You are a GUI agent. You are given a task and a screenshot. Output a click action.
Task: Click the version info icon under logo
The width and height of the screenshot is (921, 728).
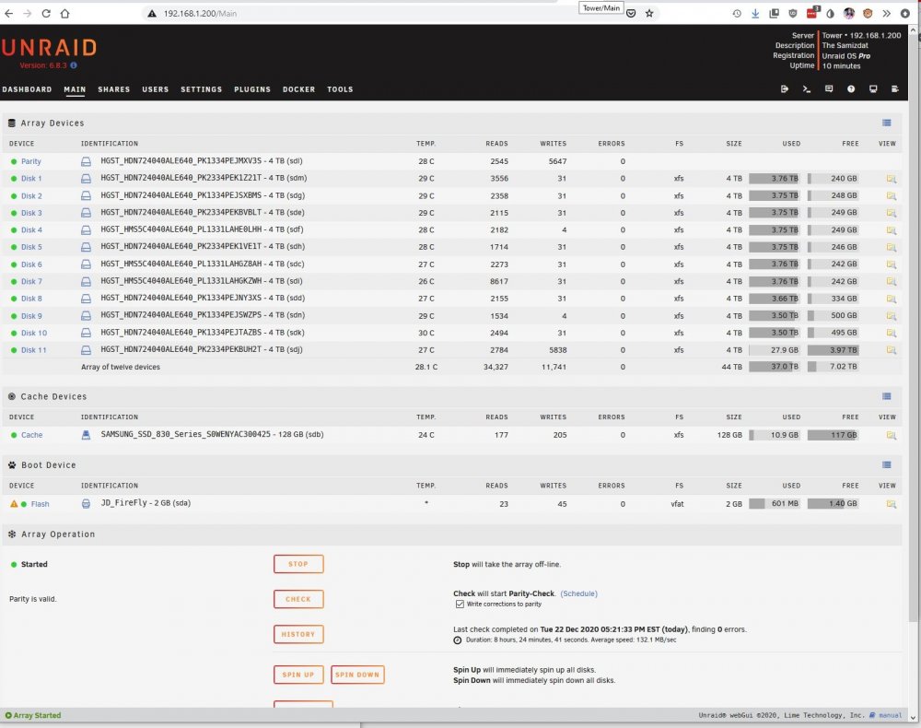[x=74, y=65]
